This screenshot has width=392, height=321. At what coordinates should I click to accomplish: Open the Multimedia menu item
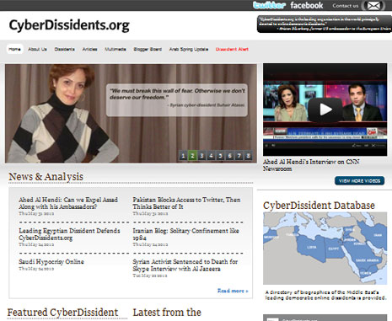[x=115, y=49]
